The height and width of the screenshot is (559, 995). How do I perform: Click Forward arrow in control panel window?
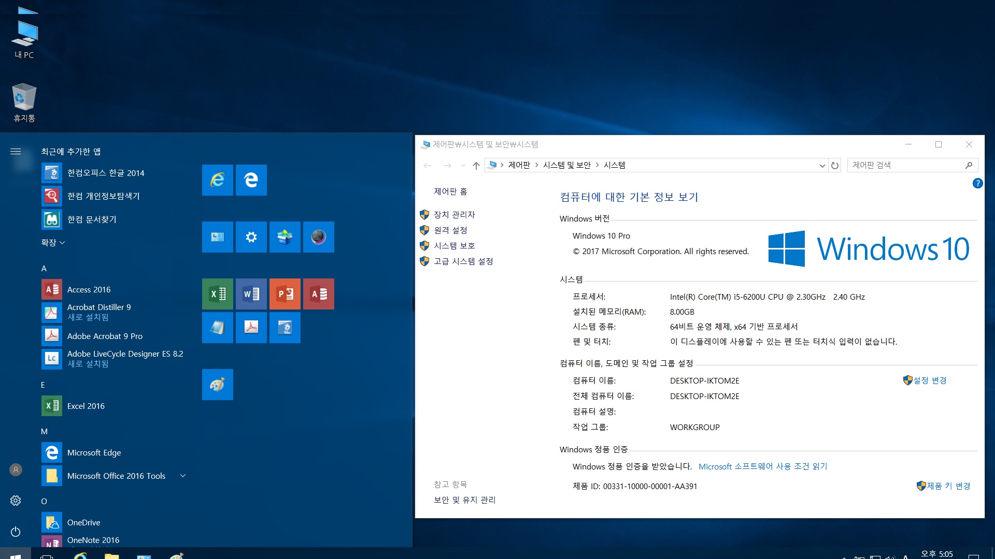[447, 166]
